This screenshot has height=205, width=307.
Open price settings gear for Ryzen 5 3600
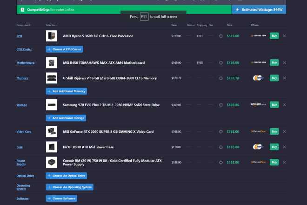[x=221, y=36]
